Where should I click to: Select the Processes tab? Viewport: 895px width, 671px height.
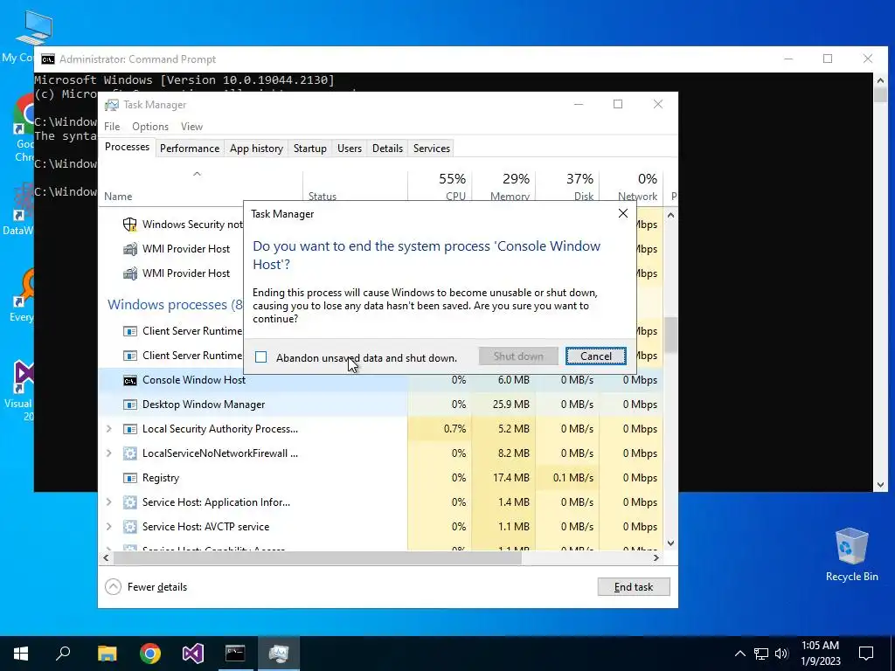point(127,147)
